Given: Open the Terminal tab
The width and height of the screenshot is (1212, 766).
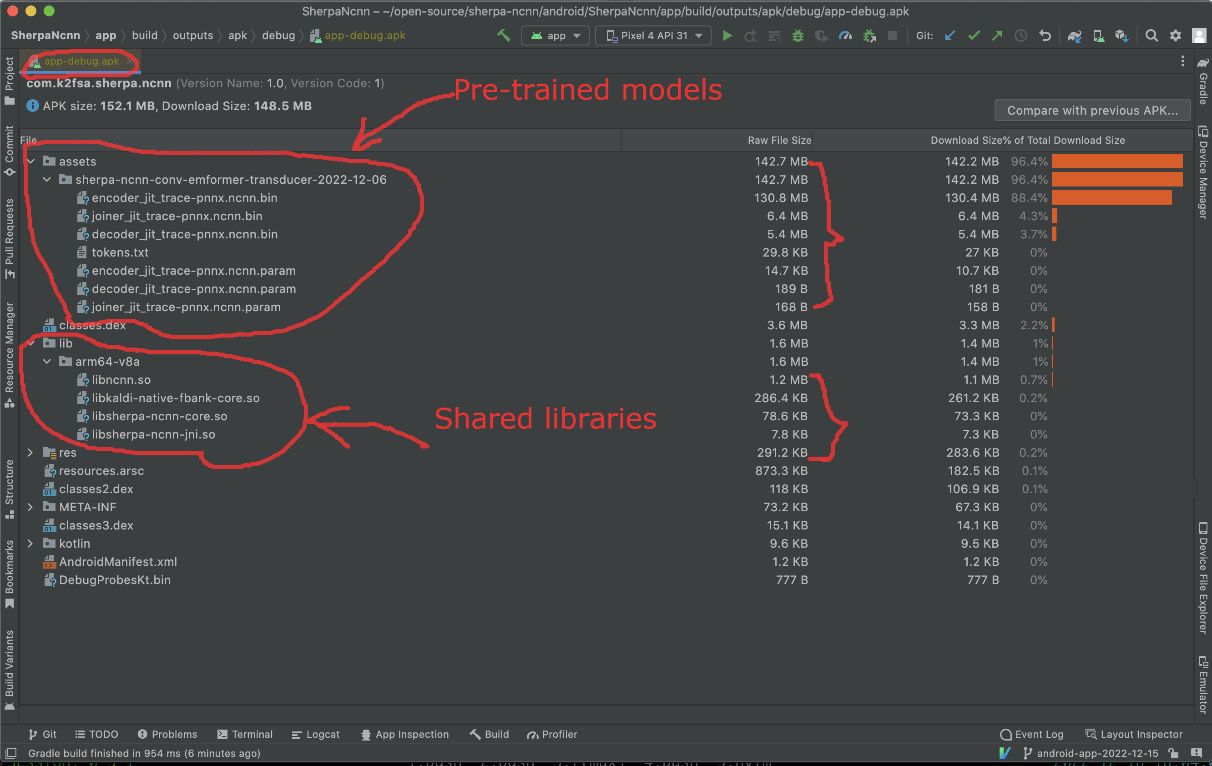Looking at the screenshot, I should 245,734.
